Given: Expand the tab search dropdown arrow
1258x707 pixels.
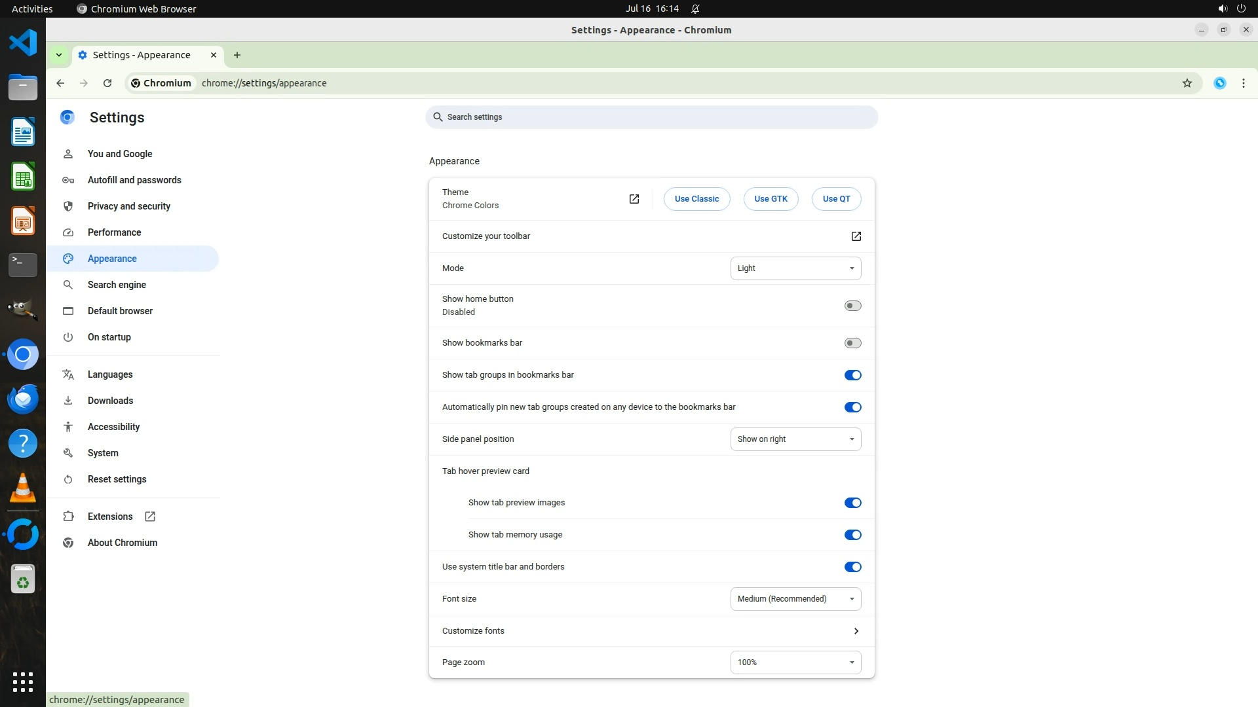Looking at the screenshot, I should click(59, 55).
